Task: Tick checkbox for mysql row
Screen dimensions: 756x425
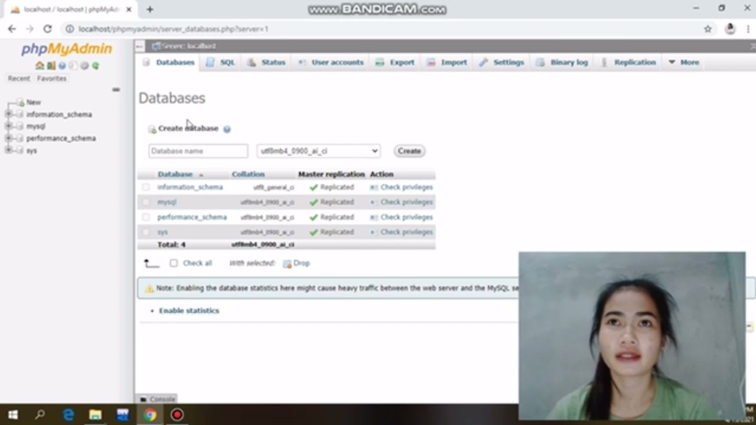Action: pos(146,202)
